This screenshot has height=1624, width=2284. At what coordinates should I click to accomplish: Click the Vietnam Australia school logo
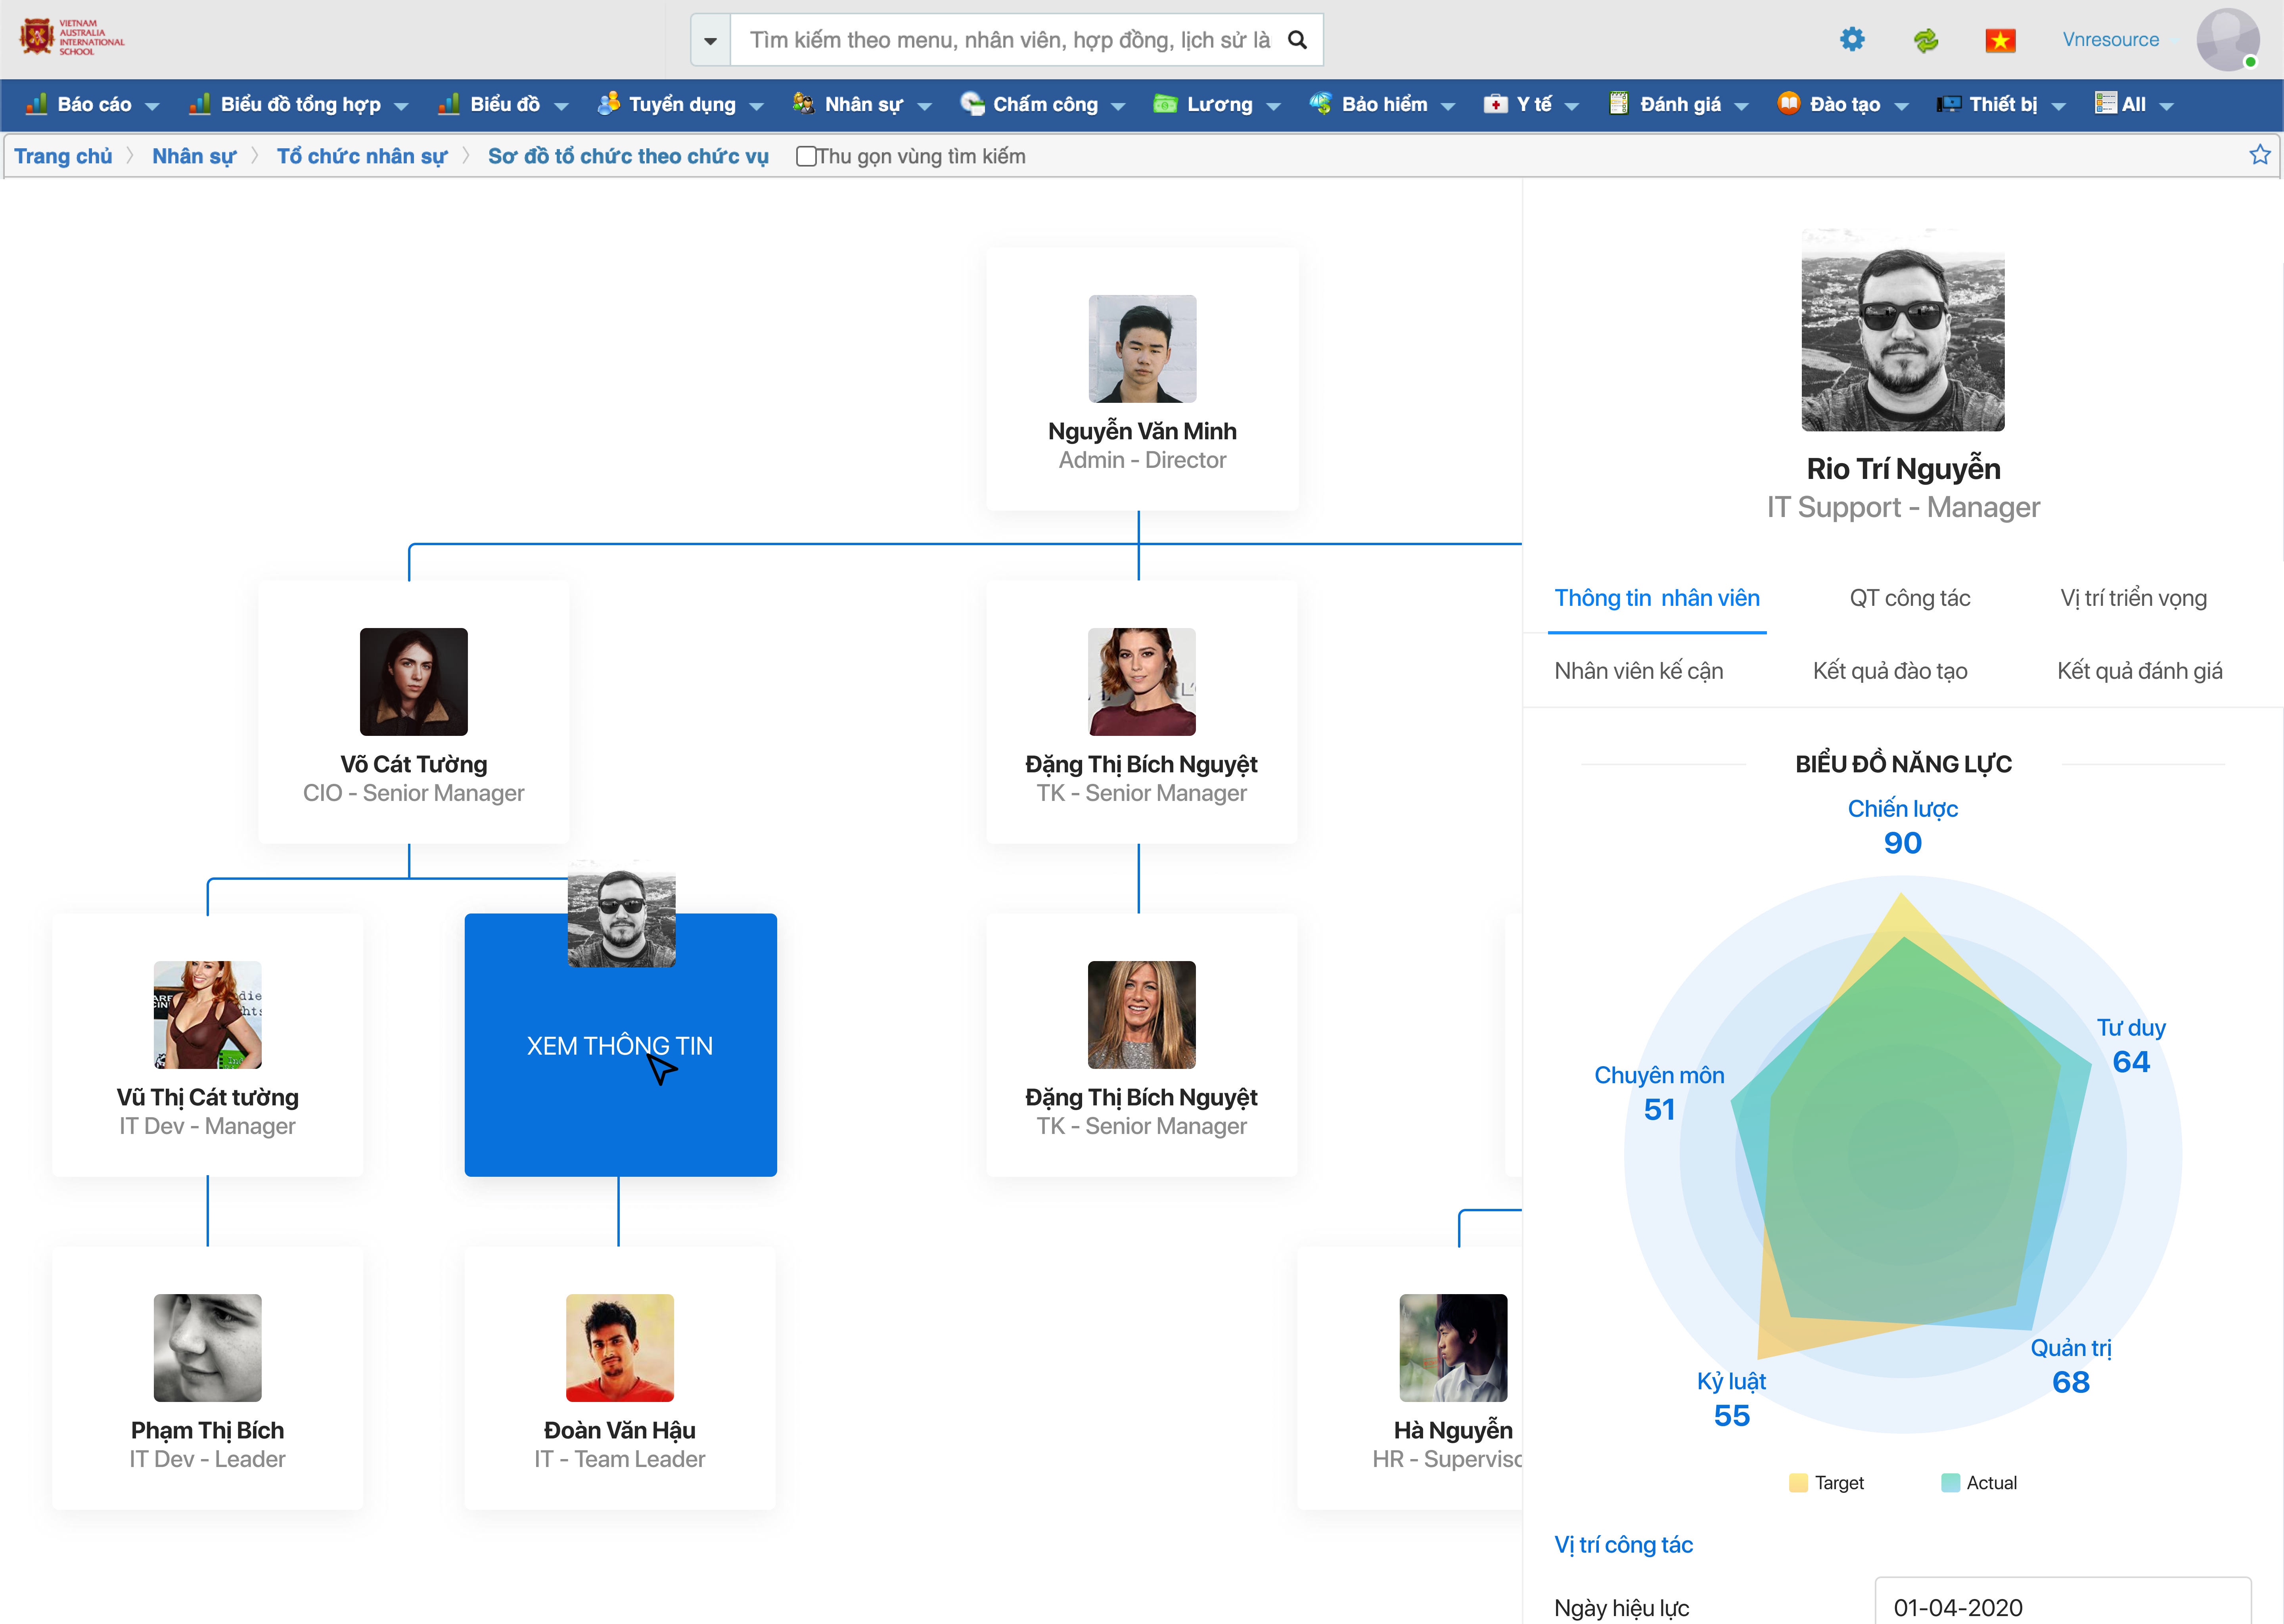(x=72, y=37)
